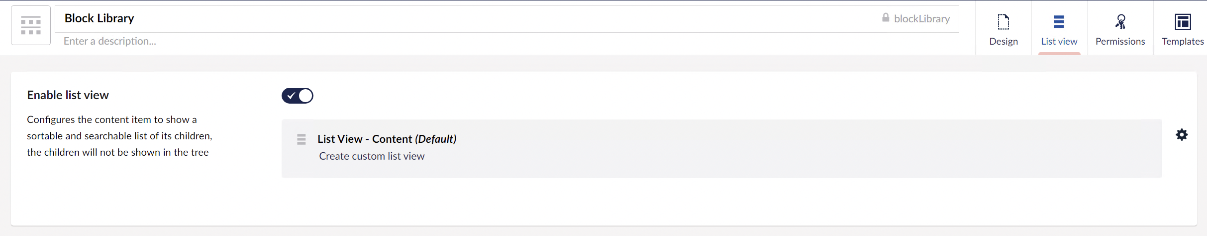
Task: Select the Configures the content item description
Action: point(119,136)
